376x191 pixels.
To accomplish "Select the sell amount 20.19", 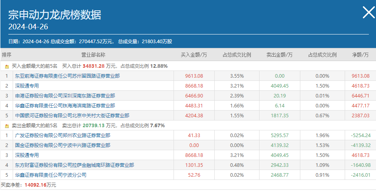I will click(280, 96).
